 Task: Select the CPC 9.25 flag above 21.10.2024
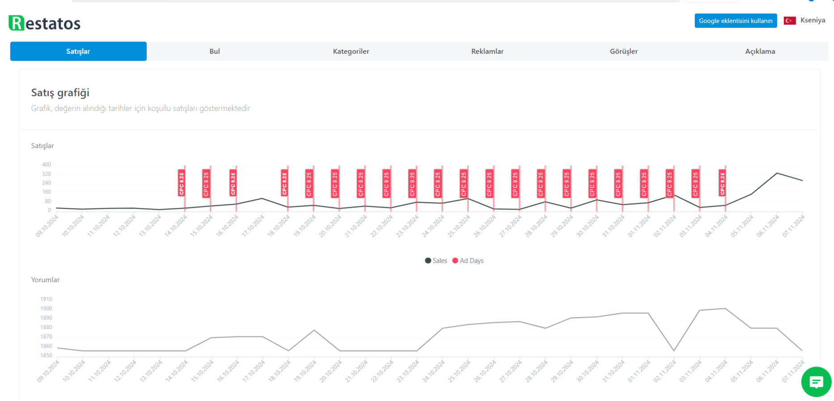click(361, 183)
